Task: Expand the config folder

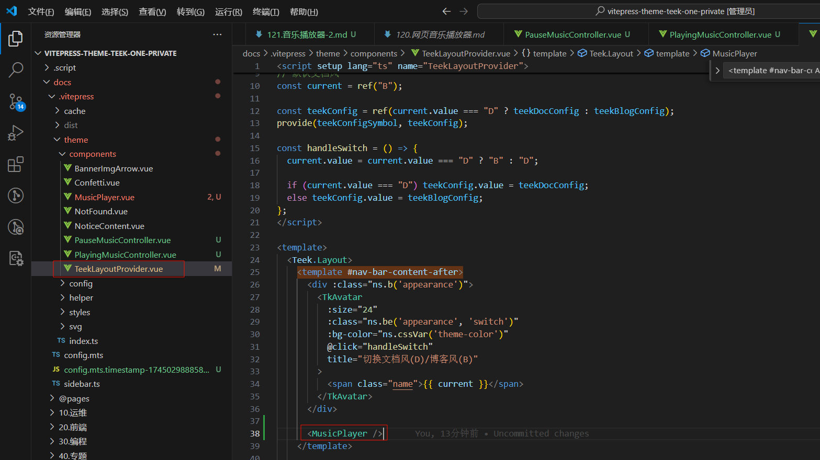Action: point(62,283)
